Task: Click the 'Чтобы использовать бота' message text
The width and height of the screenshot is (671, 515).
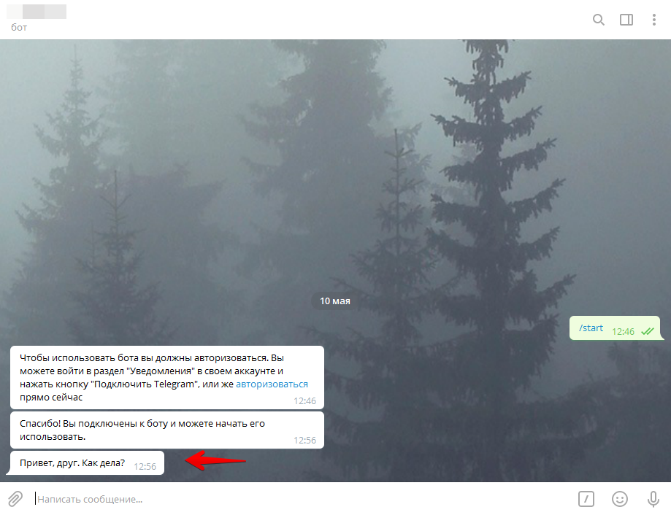Action: tap(164, 377)
